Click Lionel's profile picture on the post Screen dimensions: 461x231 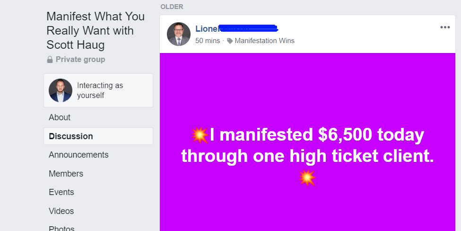pos(179,34)
